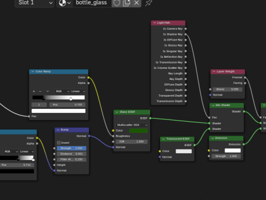Viewport: 266px width, 200px height.
Task: Open RGB color mode dropdown in Color Ramp
Action: click(x=63, y=91)
